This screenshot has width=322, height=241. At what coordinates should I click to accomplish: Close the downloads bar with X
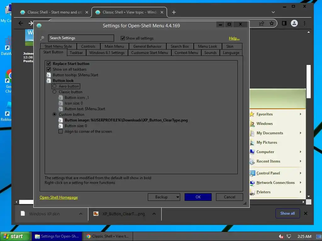306,213
